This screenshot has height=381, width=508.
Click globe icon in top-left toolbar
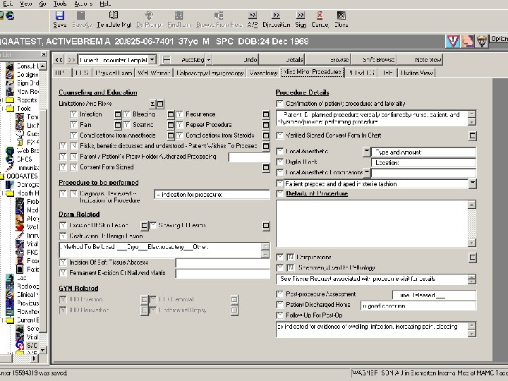click(x=10, y=16)
